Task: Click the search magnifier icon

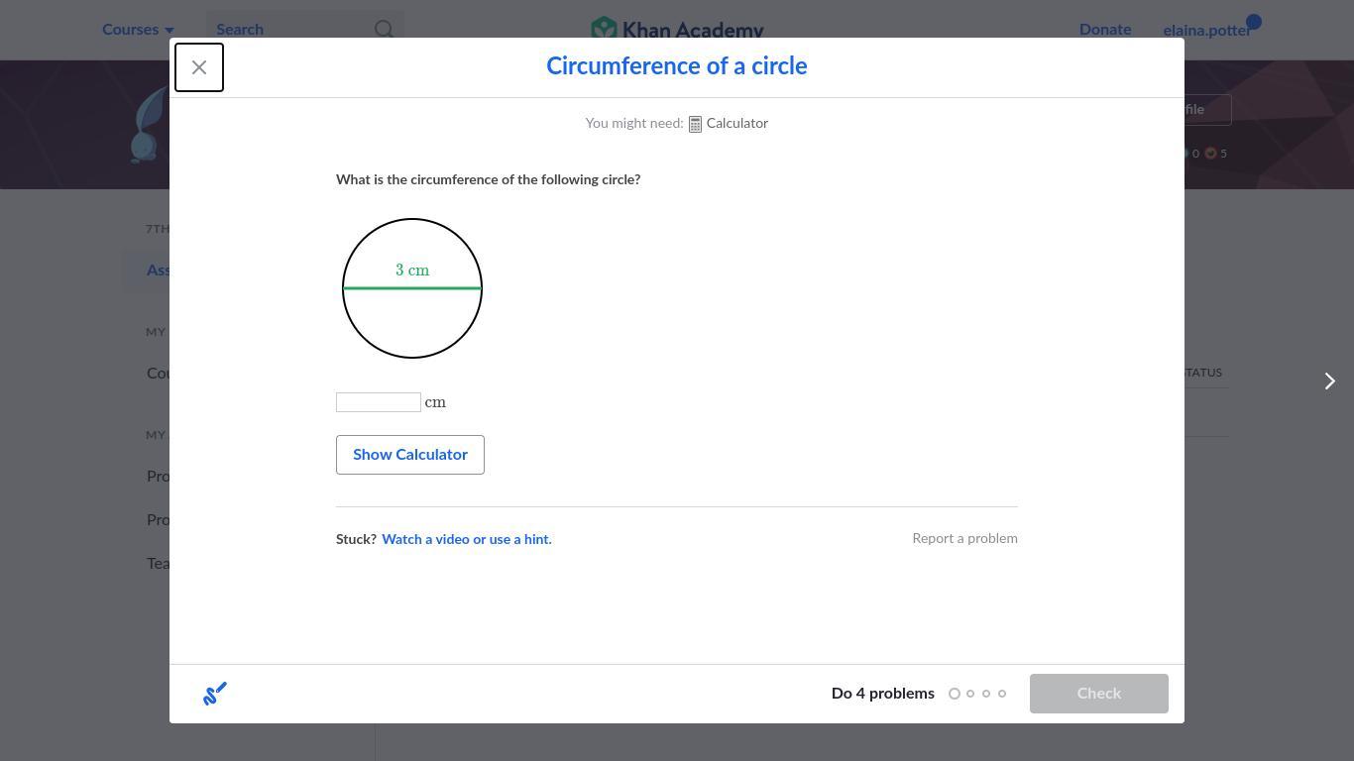Action: [384, 30]
